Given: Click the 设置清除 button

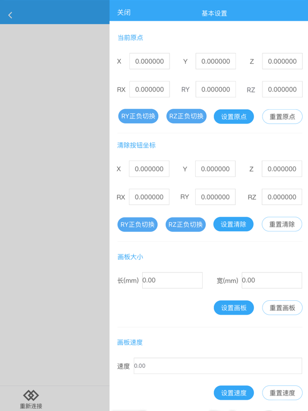Looking at the screenshot, I should (x=233, y=224).
